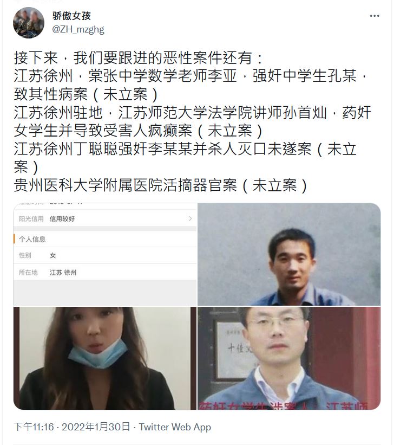Image resolution: width=394 pixels, height=445 pixels.
Task: Click the 所在地 江苏 徐州 row
Action: (105, 272)
